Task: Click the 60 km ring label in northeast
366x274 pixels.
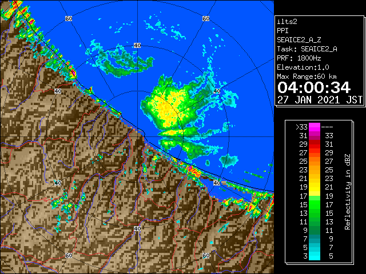Action: (206, 18)
